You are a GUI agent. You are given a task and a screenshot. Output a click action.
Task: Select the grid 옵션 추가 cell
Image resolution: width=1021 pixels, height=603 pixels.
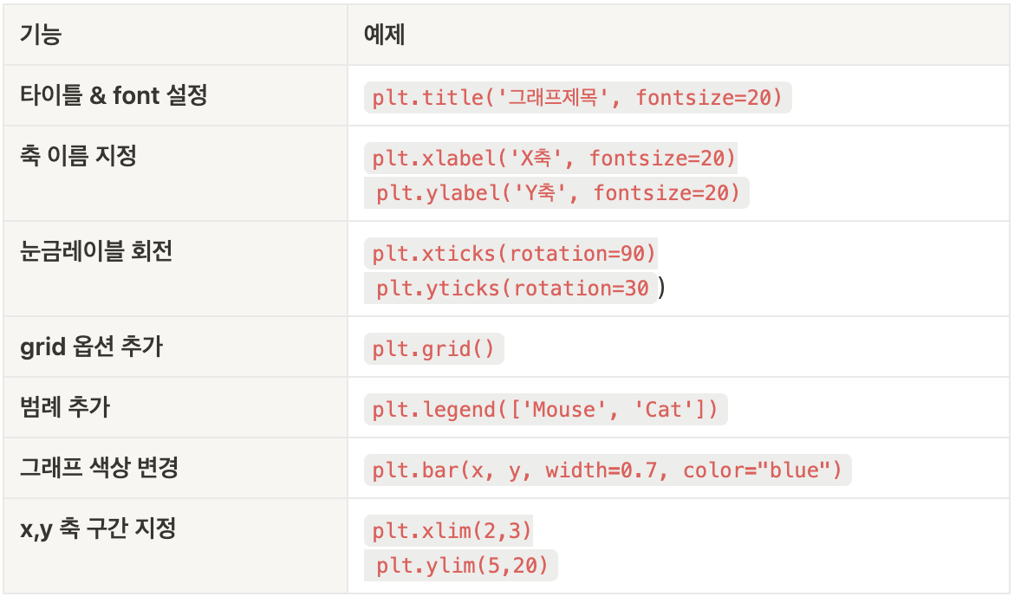[x=175, y=347]
